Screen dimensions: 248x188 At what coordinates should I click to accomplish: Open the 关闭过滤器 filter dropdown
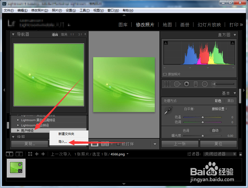[220, 154]
